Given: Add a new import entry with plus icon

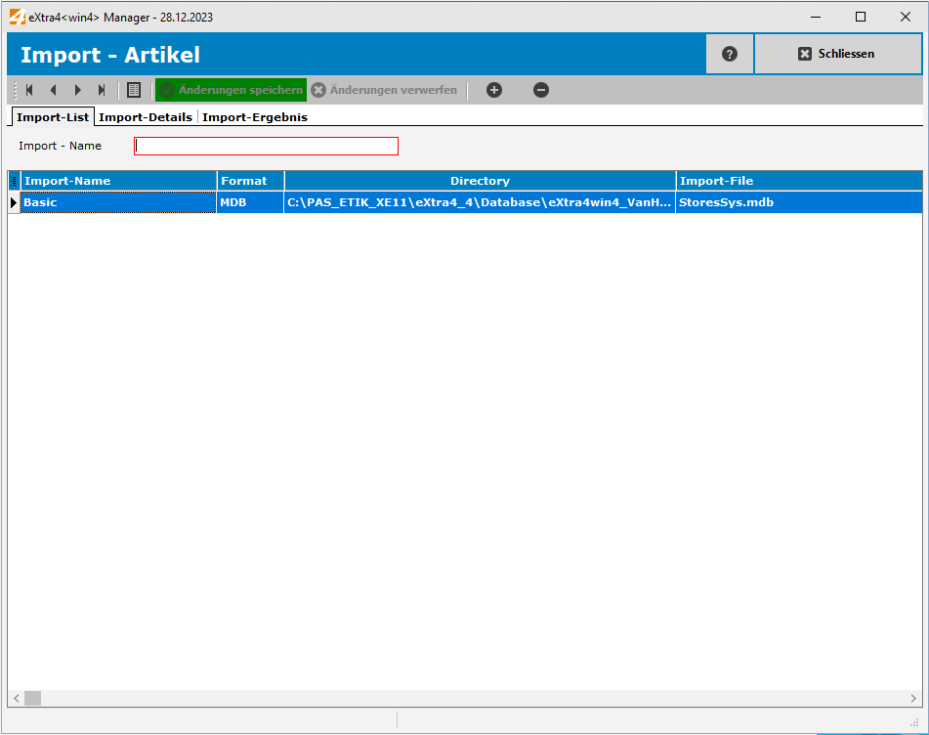Looking at the screenshot, I should (493, 89).
